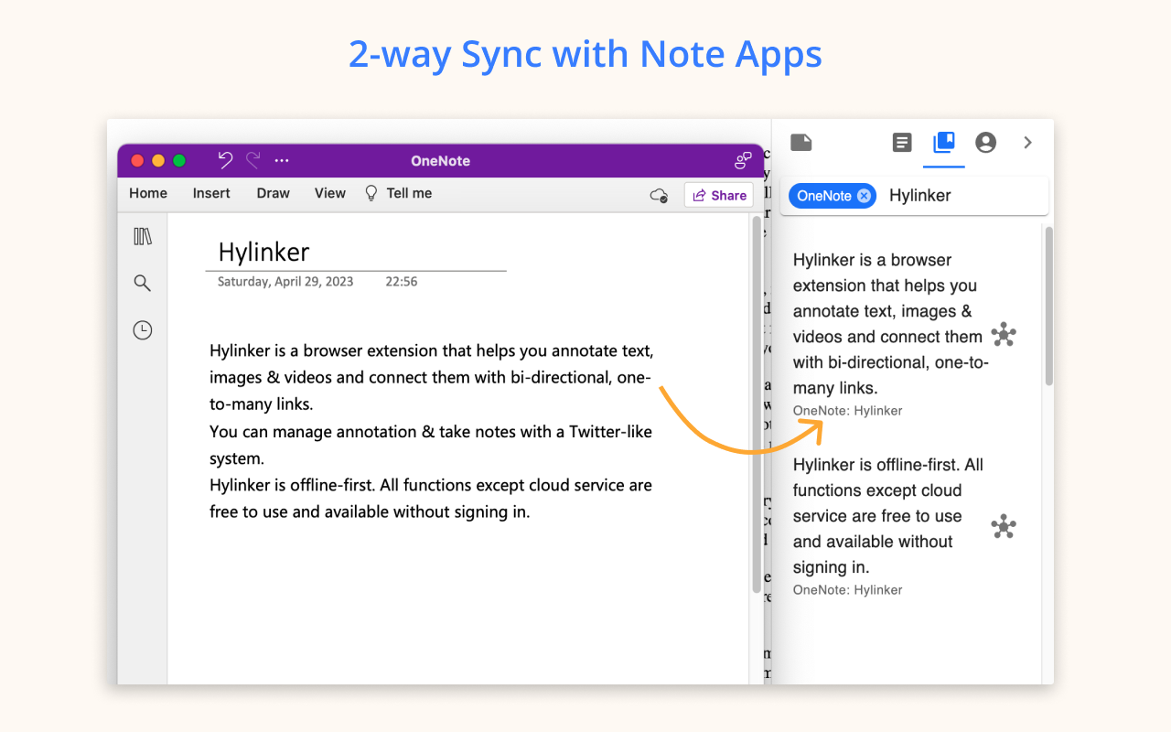Open the three-dot more options menu
This screenshot has width=1171, height=732.
[282, 161]
